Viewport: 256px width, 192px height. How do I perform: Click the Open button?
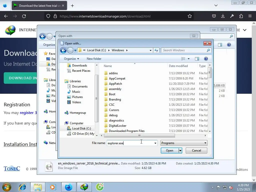(170, 150)
